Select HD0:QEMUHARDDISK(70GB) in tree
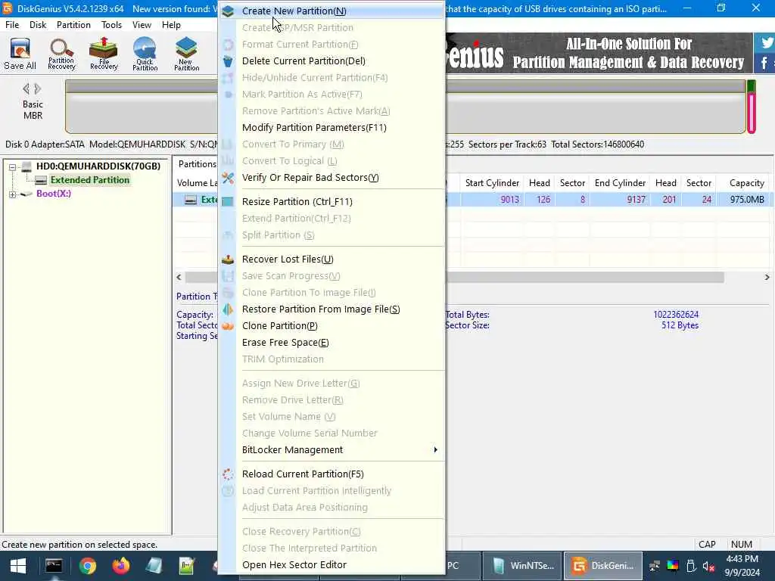775x581 pixels. point(98,166)
